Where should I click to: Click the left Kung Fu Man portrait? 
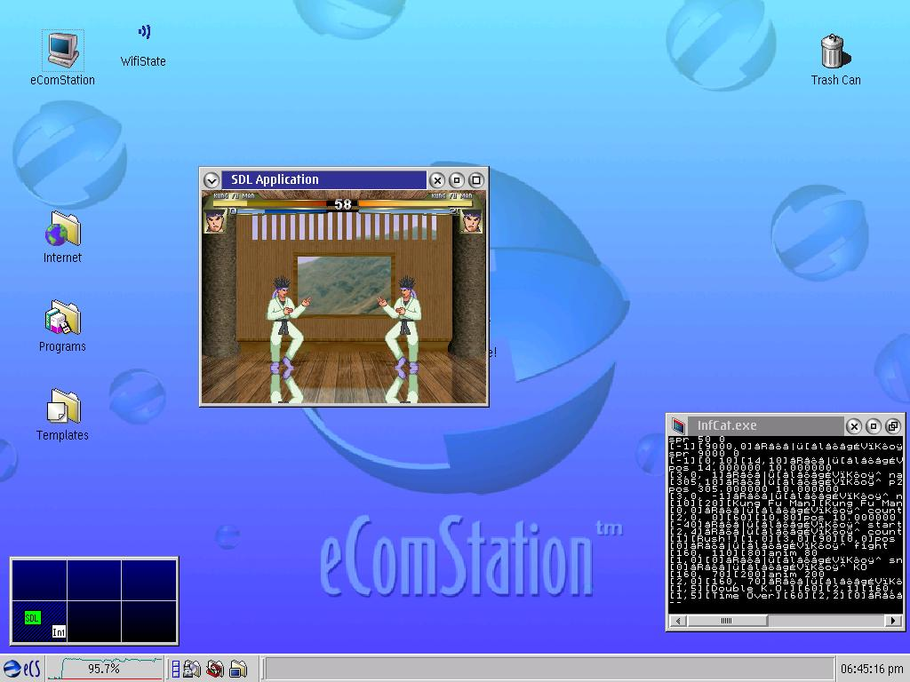point(215,221)
